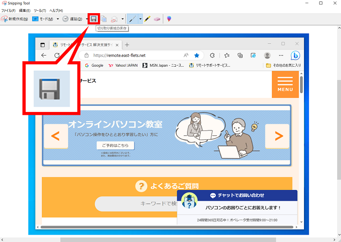Send snip with the envelope icon
341x242 pixels.
coord(114,19)
